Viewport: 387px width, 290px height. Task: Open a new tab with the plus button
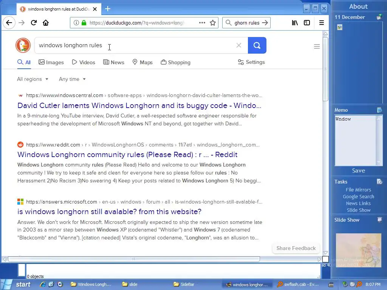point(108,9)
